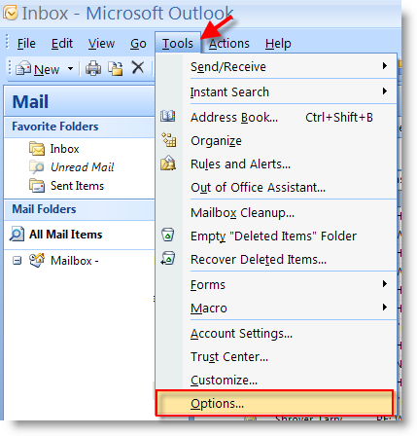The height and width of the screenshot is (436, 417).
Task: Open Trust Center from Tools menu
Action: tap(276, 356)
